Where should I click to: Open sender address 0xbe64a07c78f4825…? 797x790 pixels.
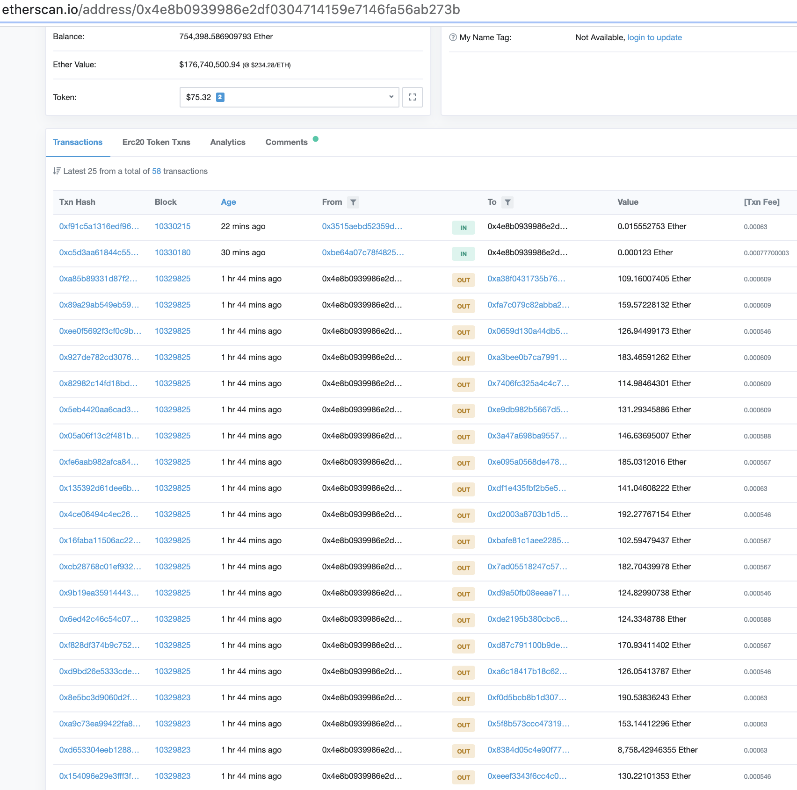coord(363,252)
